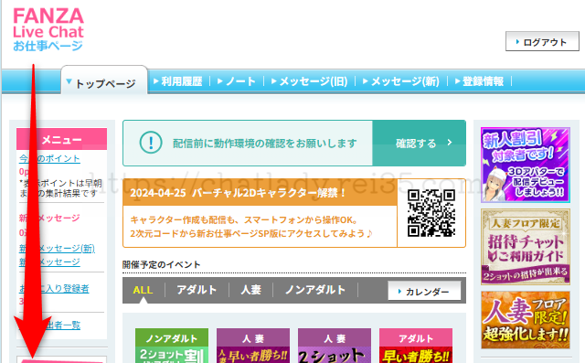The image size is (585, 363).
Task: Click the arrow icon in カレンダー button
Action: [399, 292]
